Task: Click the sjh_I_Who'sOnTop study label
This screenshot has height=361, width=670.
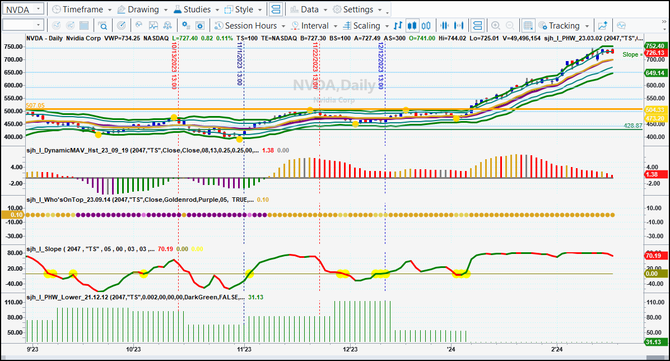Action: click(139, 200)
